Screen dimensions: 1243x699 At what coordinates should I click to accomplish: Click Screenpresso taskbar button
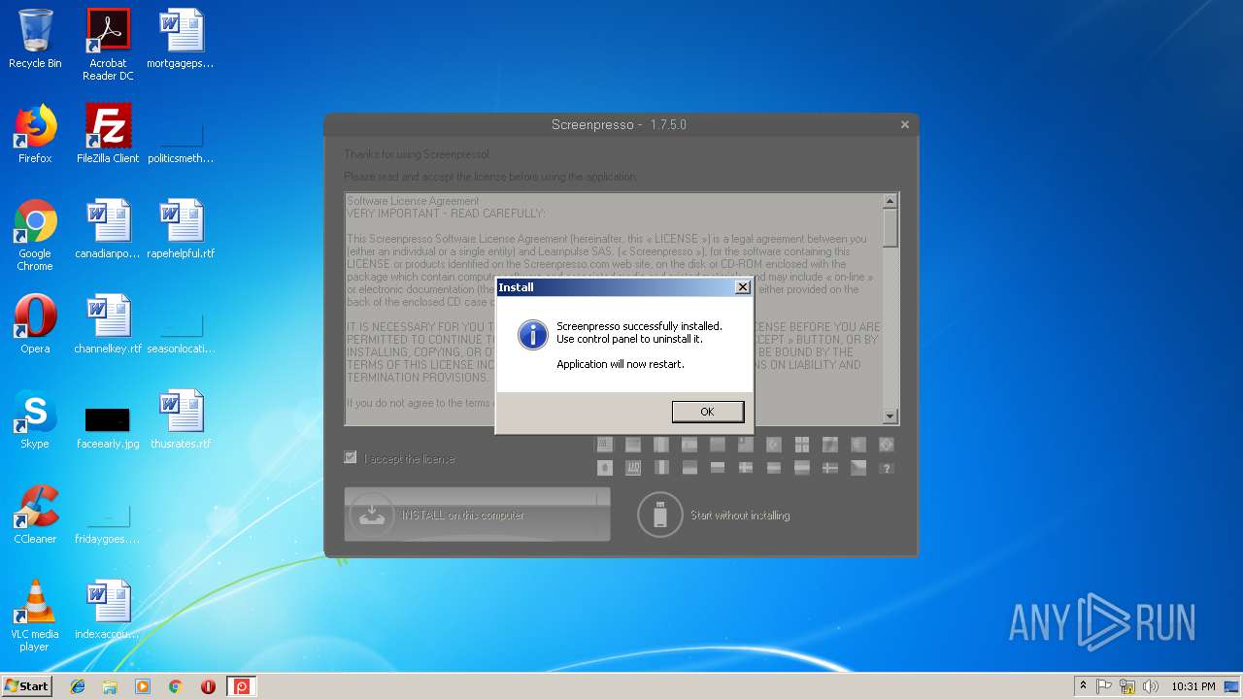coord(242,686)
